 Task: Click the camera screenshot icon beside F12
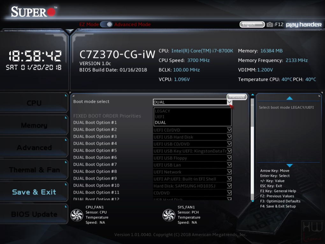tap(270, 25)
